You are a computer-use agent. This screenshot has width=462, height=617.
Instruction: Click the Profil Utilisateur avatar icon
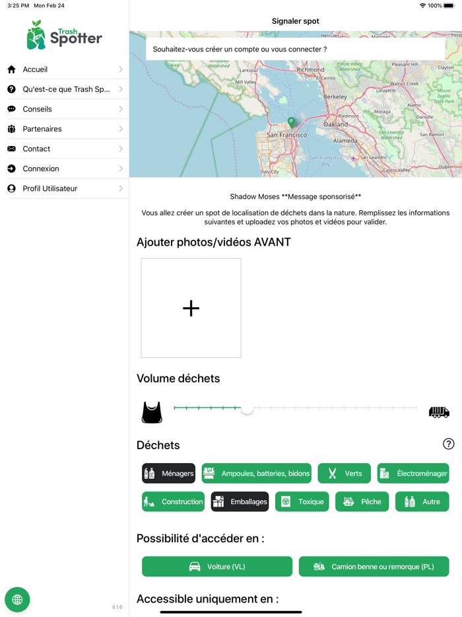tap(11, 188)
